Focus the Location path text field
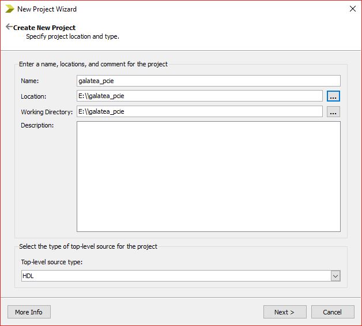Viewport: 362px width, 326px height. click(199, 96)
